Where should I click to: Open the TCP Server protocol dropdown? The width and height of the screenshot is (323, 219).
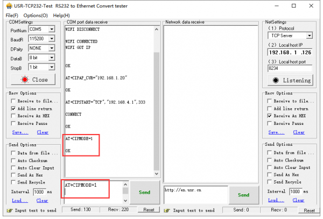pos(309,36)
